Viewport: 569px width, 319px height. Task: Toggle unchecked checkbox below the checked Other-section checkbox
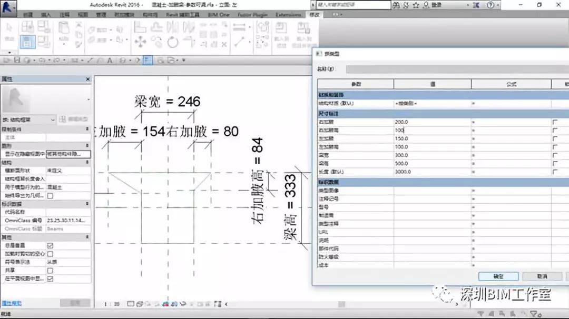coord(50,254)
